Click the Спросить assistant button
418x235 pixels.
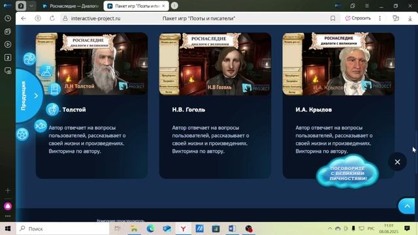tap(358, 18)
